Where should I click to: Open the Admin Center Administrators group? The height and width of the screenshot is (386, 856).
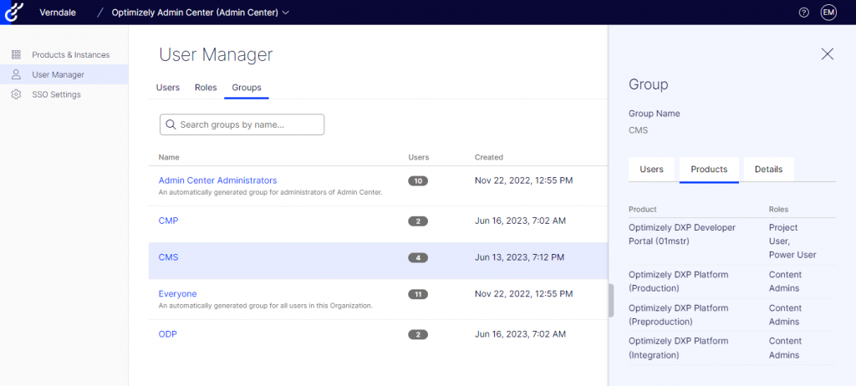tap(217, 180)
